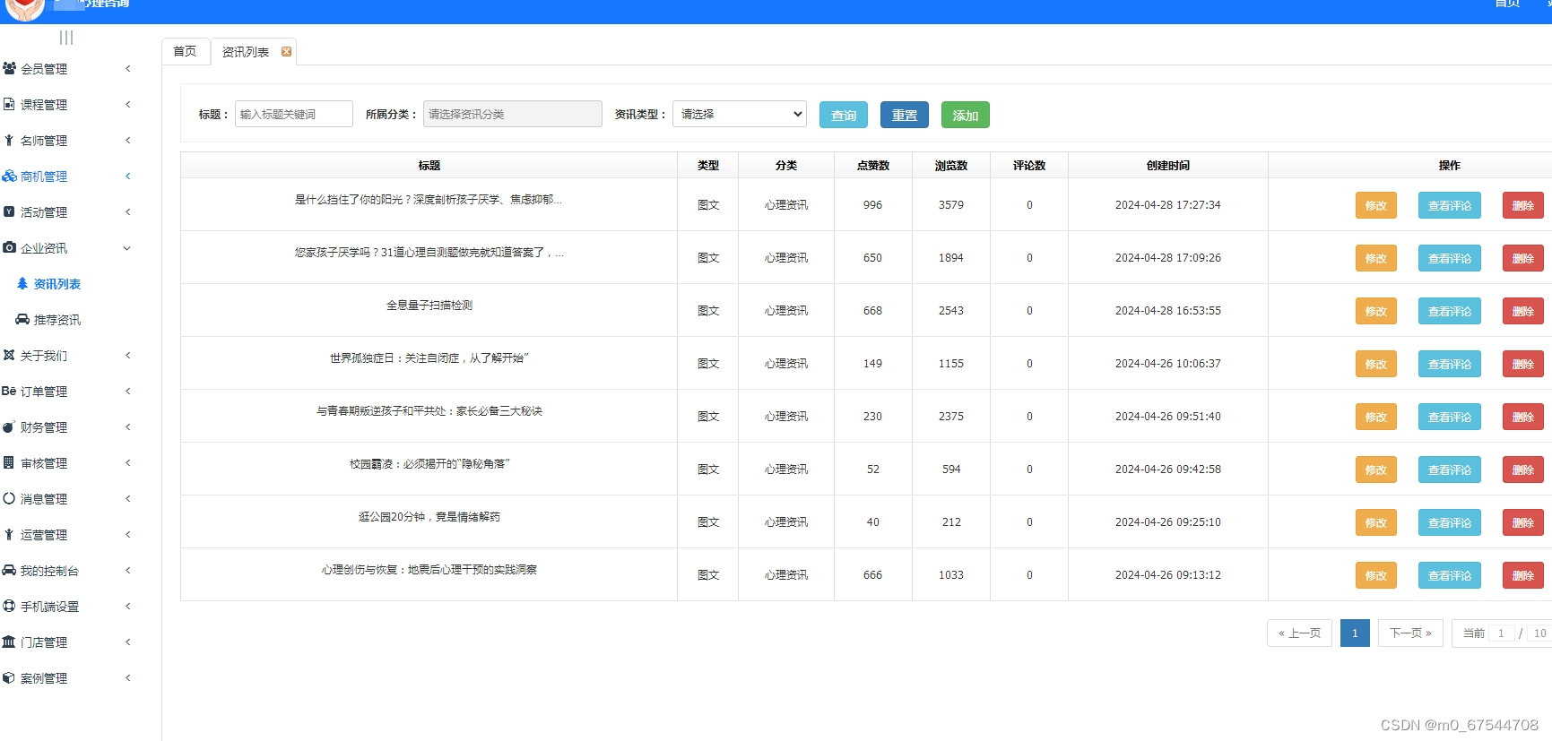Expand the 课程管理 menu chevron
1552x741 pixels.
128,104
